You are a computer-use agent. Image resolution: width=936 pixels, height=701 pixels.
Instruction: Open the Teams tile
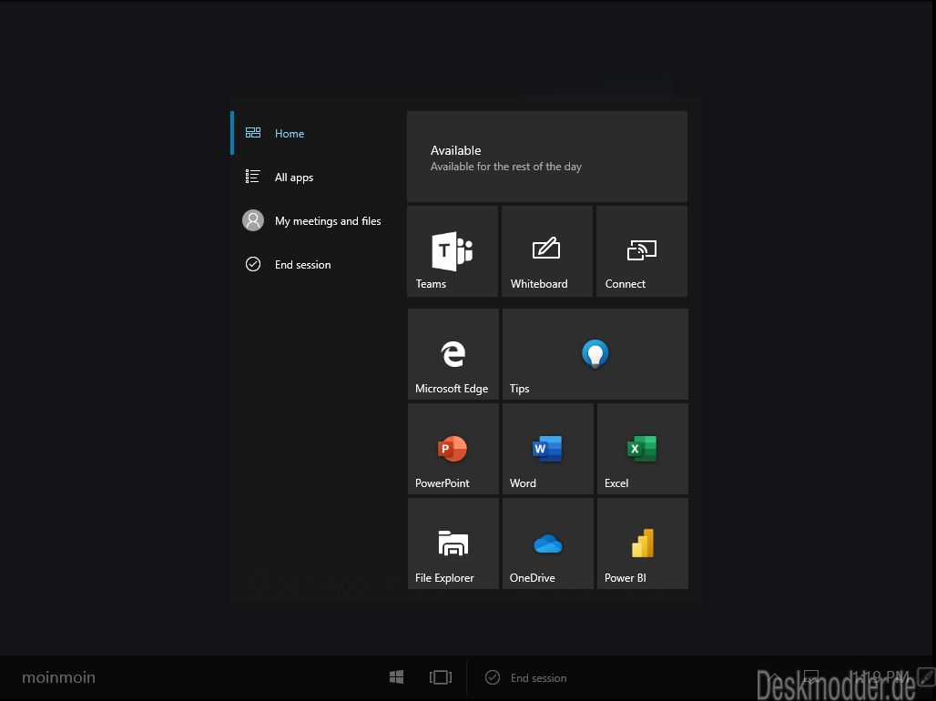coord(453,251)
